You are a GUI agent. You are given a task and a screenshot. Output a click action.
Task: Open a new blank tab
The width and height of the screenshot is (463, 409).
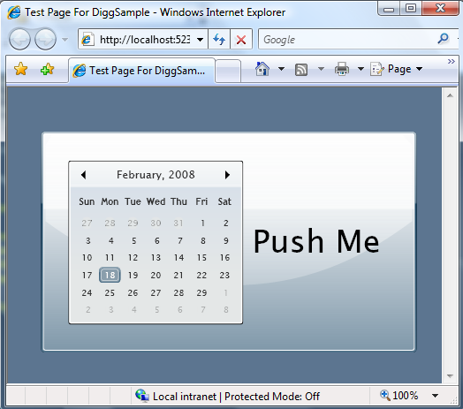click(228, 71)
